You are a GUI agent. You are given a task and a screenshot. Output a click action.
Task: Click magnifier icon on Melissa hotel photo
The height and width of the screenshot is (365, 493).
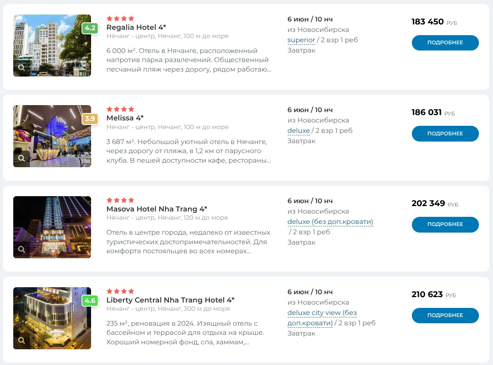(22, 158)
